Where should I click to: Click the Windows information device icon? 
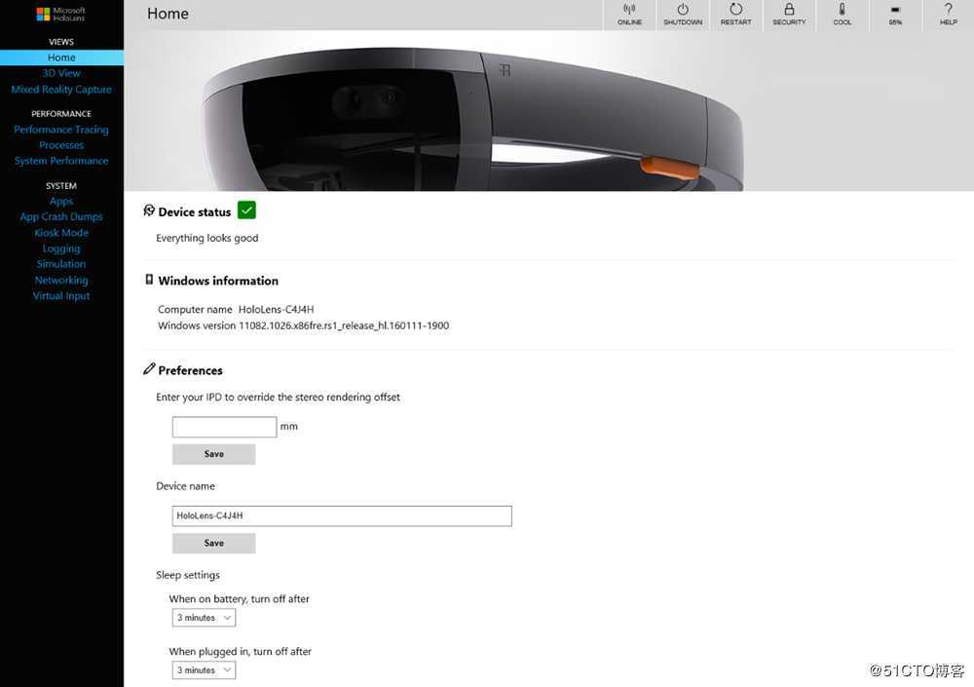coord(149,279)
